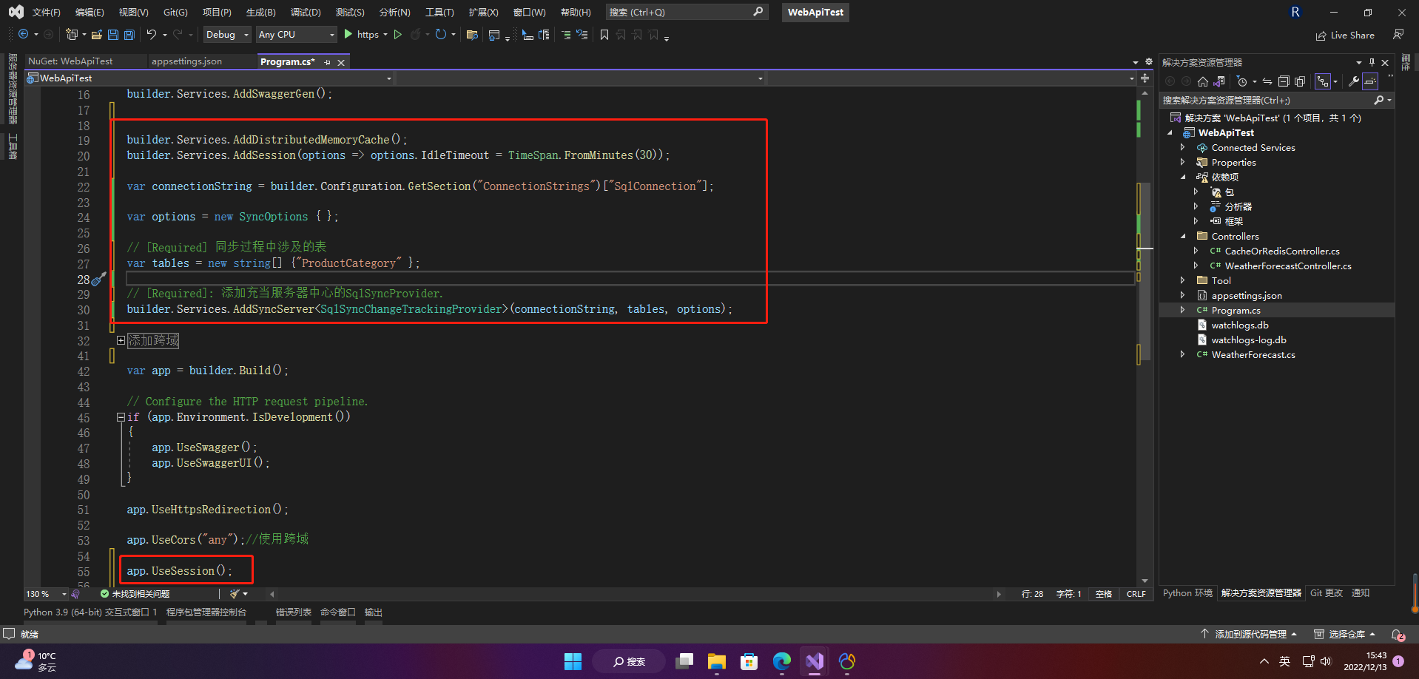Expand the collapsed 添加跨域 region at line 32

tap(121, 340)
